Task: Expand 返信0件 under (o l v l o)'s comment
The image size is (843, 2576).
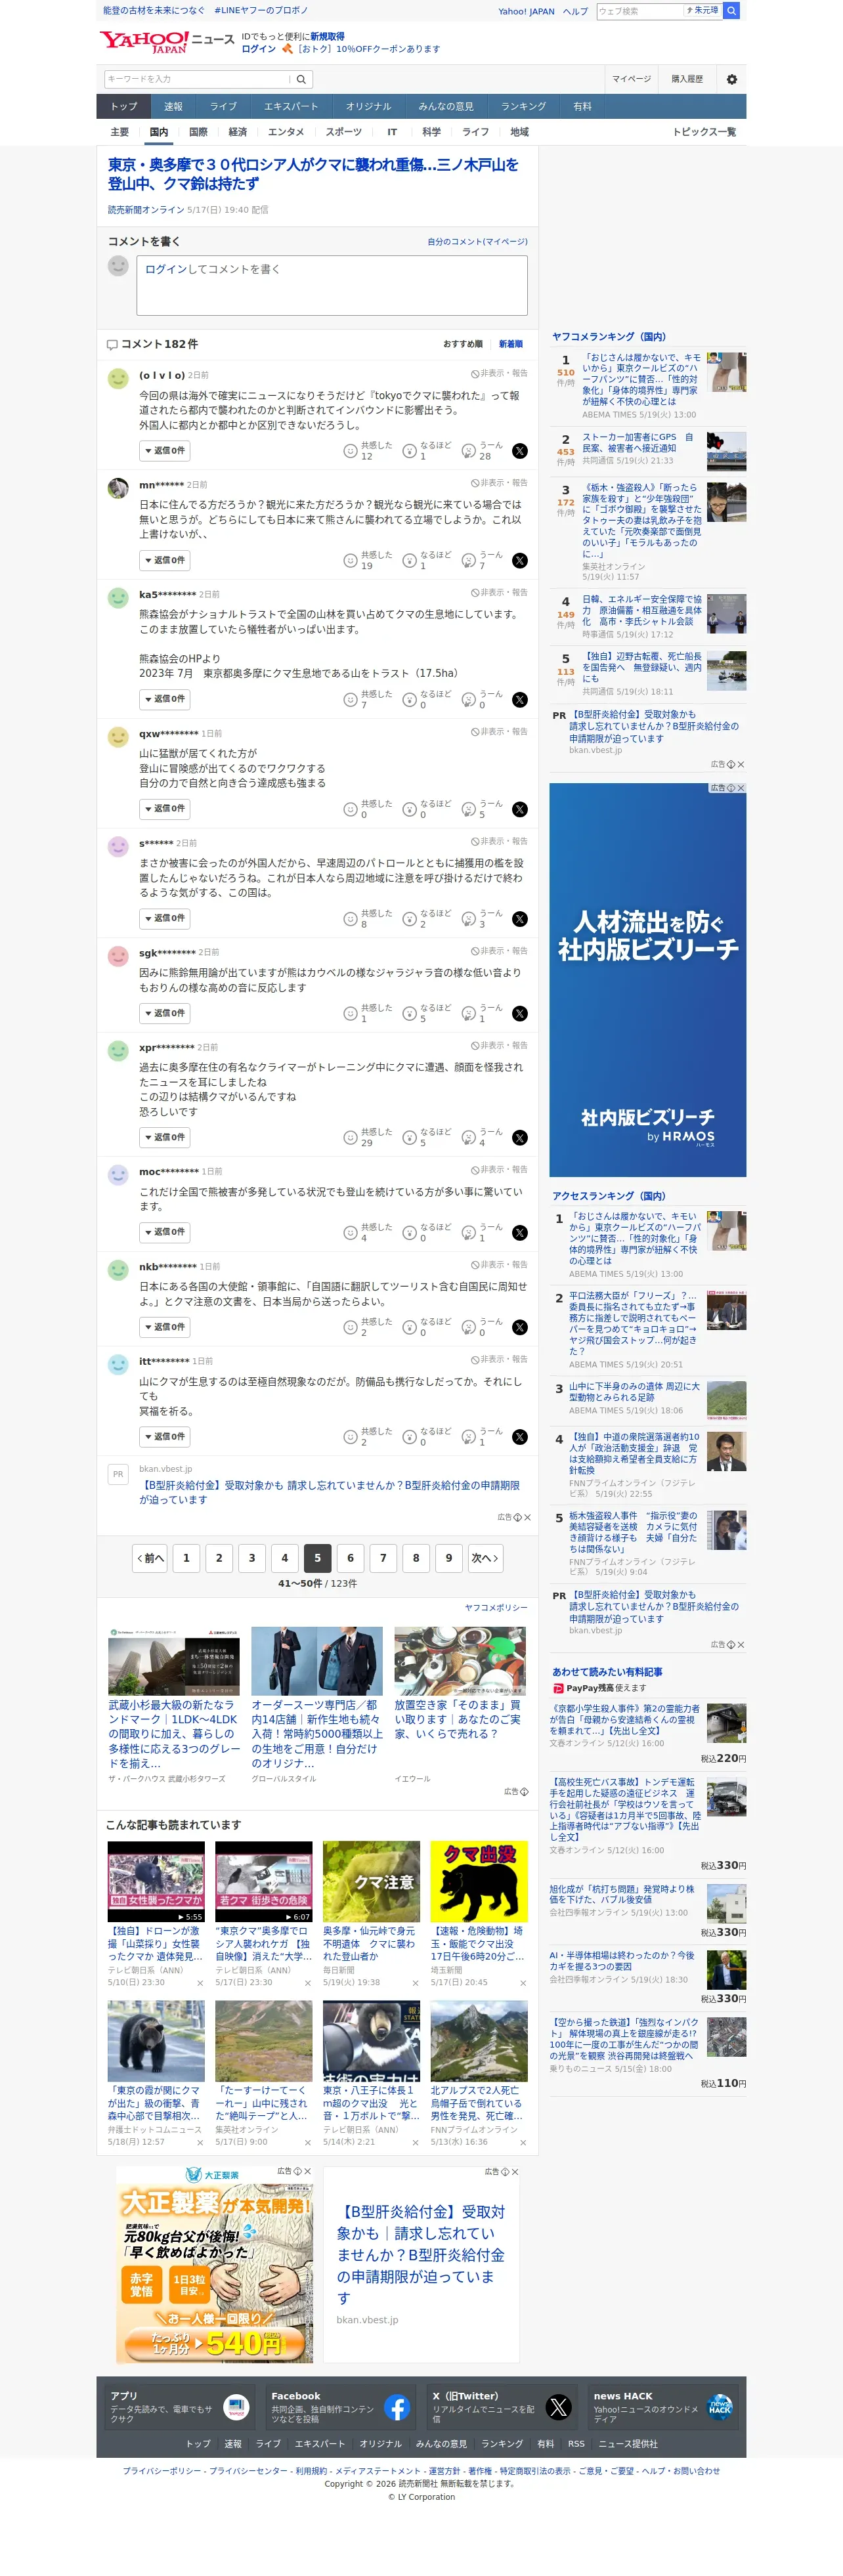Action: [x=165, y=451]
